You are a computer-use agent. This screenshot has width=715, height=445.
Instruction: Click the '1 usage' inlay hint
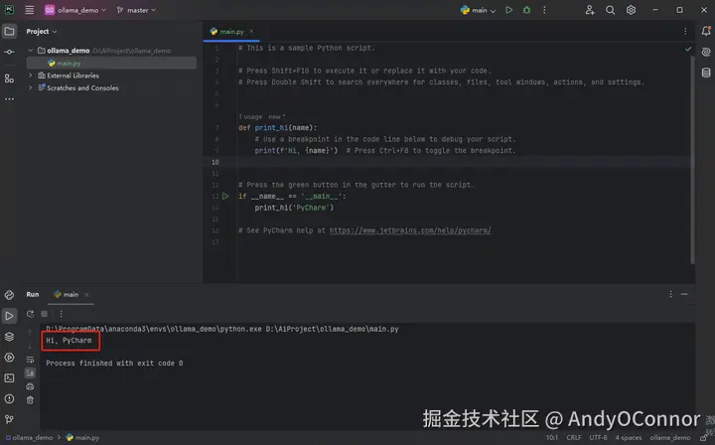(x=250, y=117)
